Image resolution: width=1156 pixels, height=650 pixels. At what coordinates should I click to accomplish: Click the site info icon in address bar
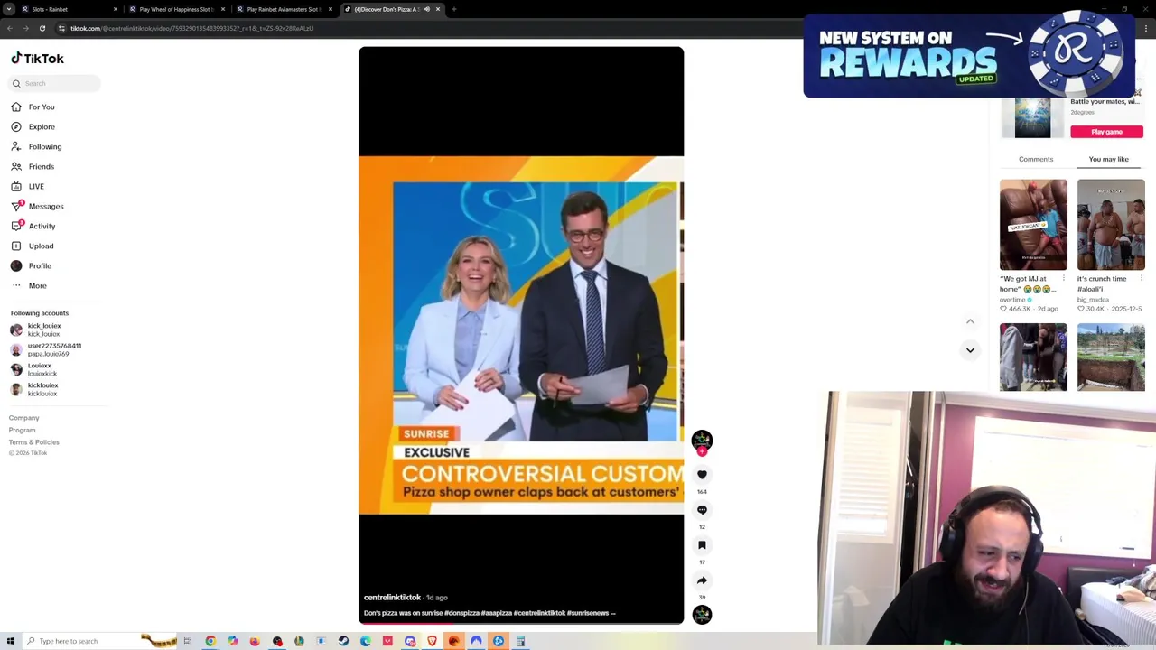[x=61, y=28]
